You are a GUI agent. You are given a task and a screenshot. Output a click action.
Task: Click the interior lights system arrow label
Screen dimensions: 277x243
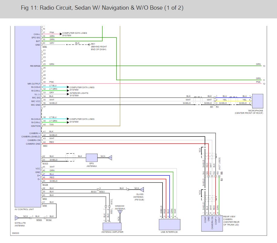coord(79,94)
